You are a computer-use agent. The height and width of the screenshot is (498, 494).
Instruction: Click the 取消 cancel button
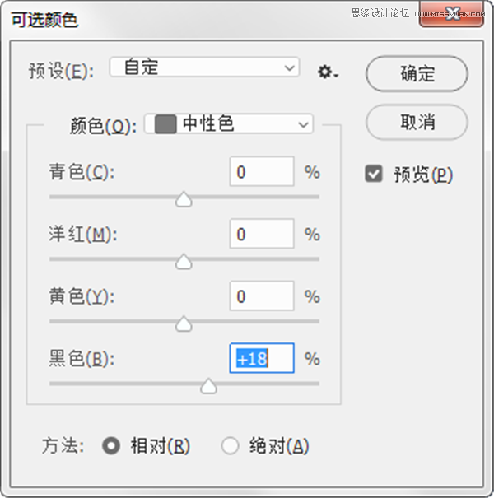tap(417, 122)
